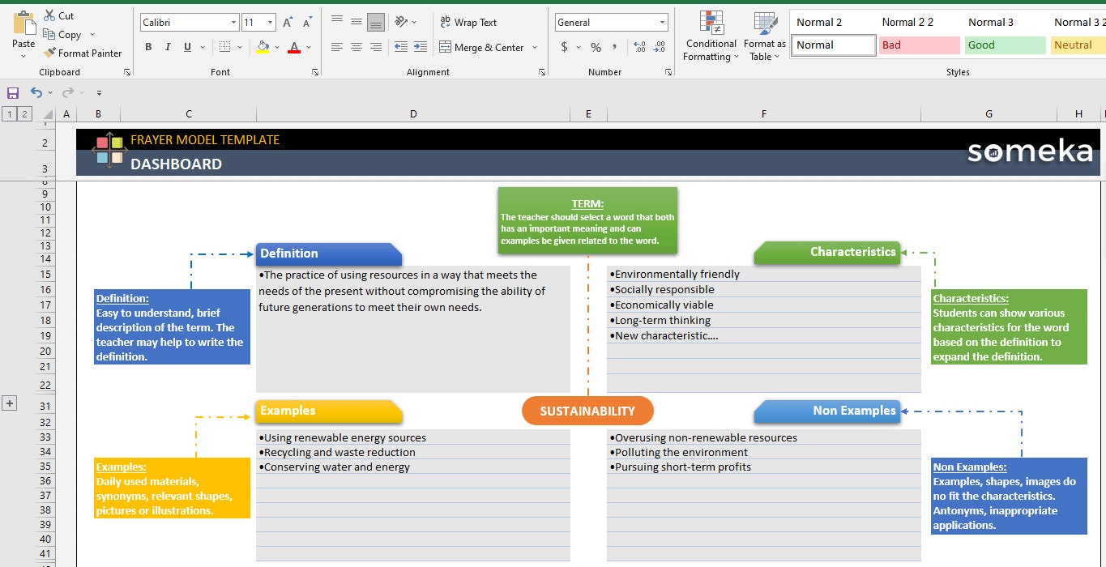
Task: Click the Cut scissors icon
Action: click(x=49, y=15)
